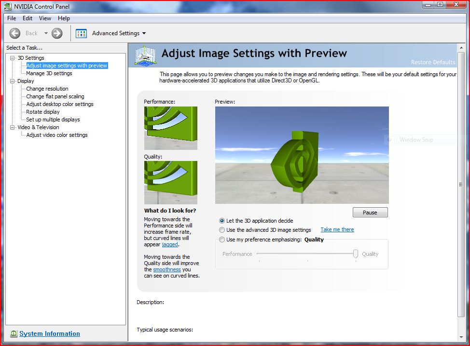Close the NVIDIA Control Panel window
The height and width of the screenshot is (346, 470).
(456, 4)
